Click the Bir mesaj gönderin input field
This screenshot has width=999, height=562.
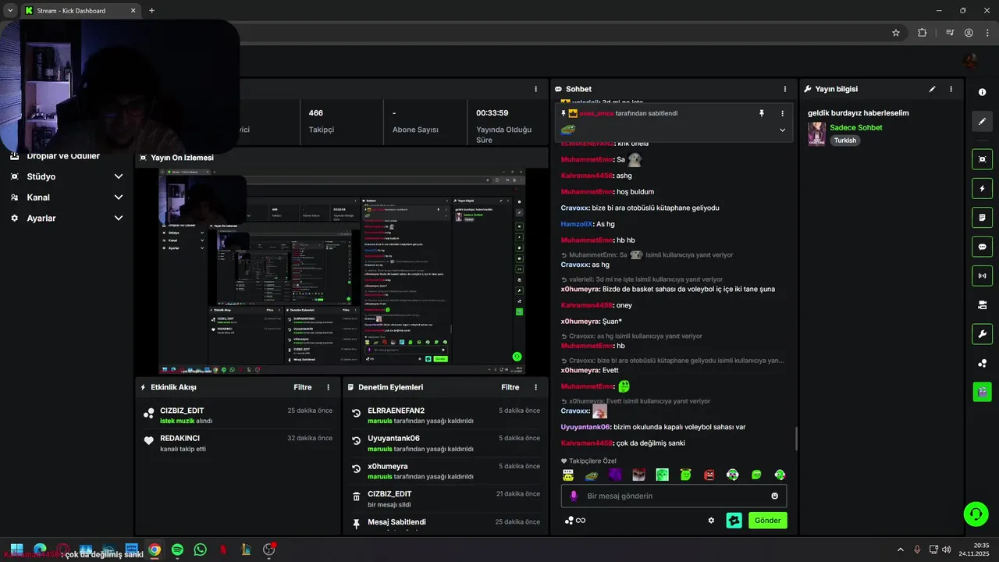tap(674, 496)
